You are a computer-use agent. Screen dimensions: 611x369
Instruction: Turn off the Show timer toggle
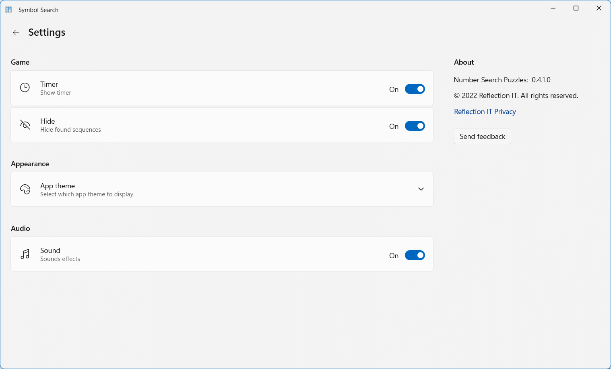pyautogui.click(x=415, y=89)
